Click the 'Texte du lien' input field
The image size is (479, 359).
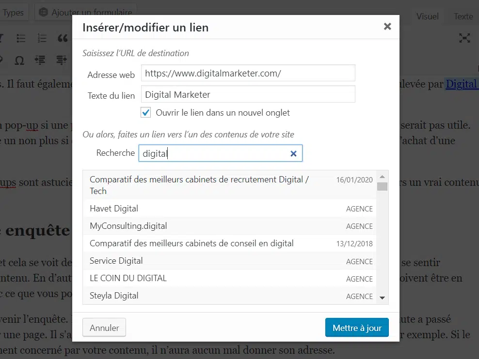coord(248,94)
